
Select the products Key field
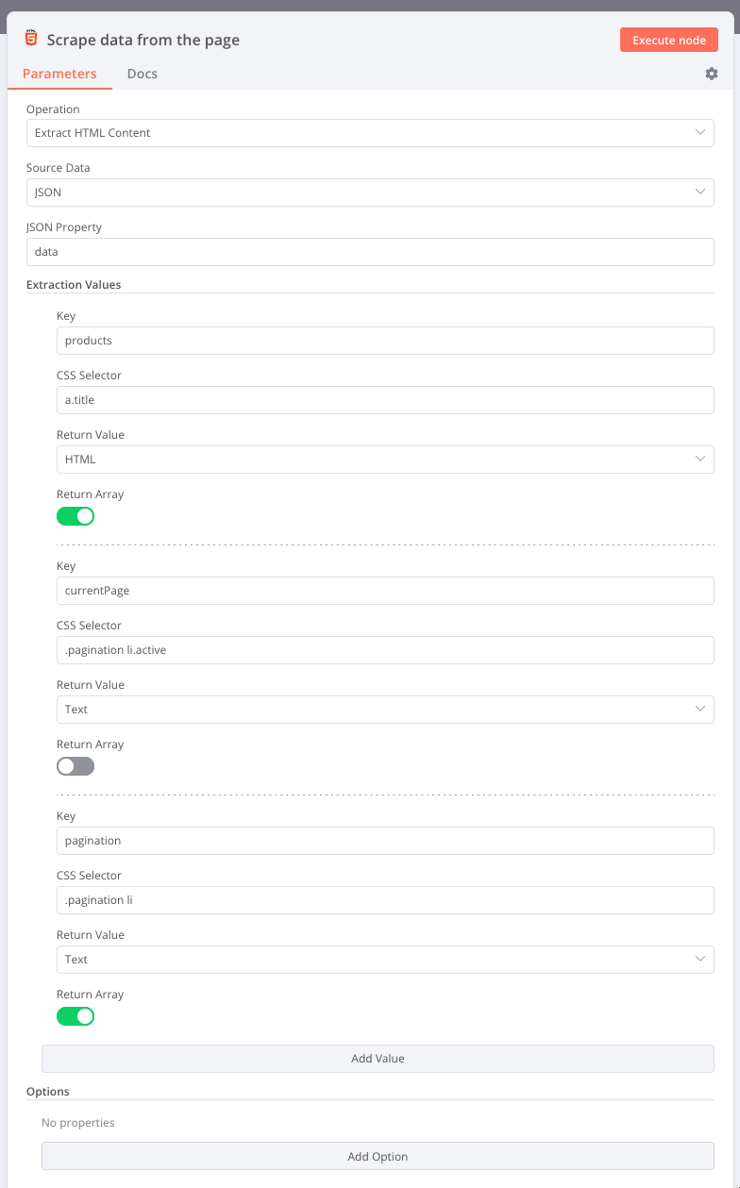click(384, 341)
